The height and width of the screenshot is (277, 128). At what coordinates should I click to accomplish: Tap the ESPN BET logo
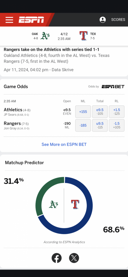tap(113, 86)
